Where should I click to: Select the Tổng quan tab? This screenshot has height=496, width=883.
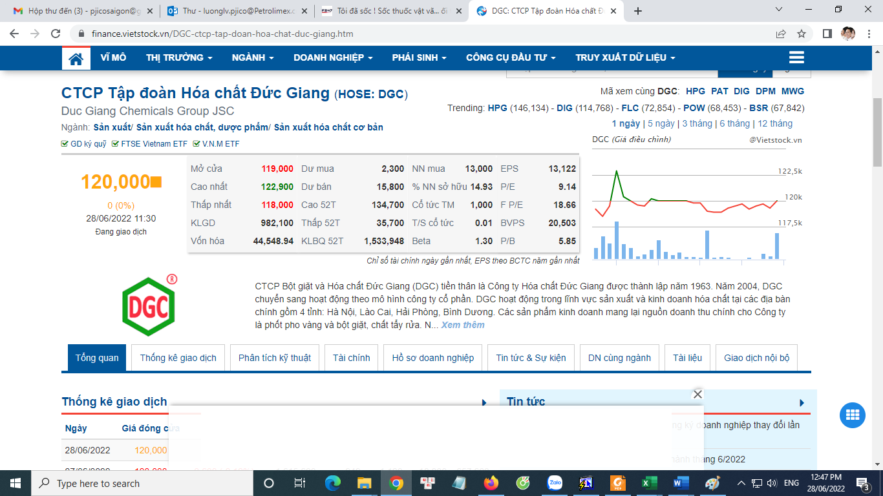click(97, 358)
